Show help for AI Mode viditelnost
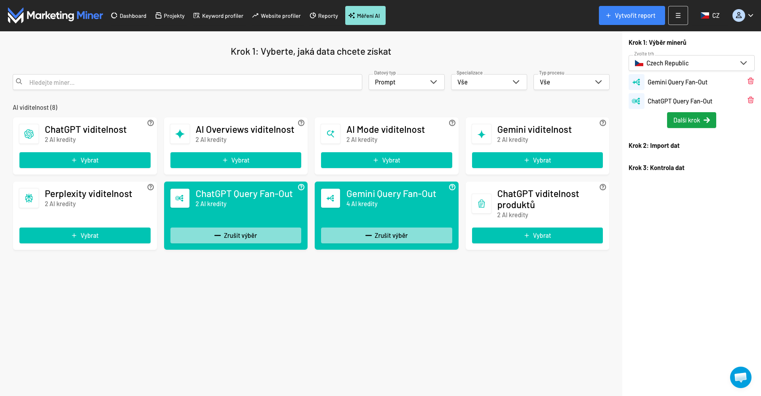The height and width of the screenshot is (396, 761). [x=452, y=123]
